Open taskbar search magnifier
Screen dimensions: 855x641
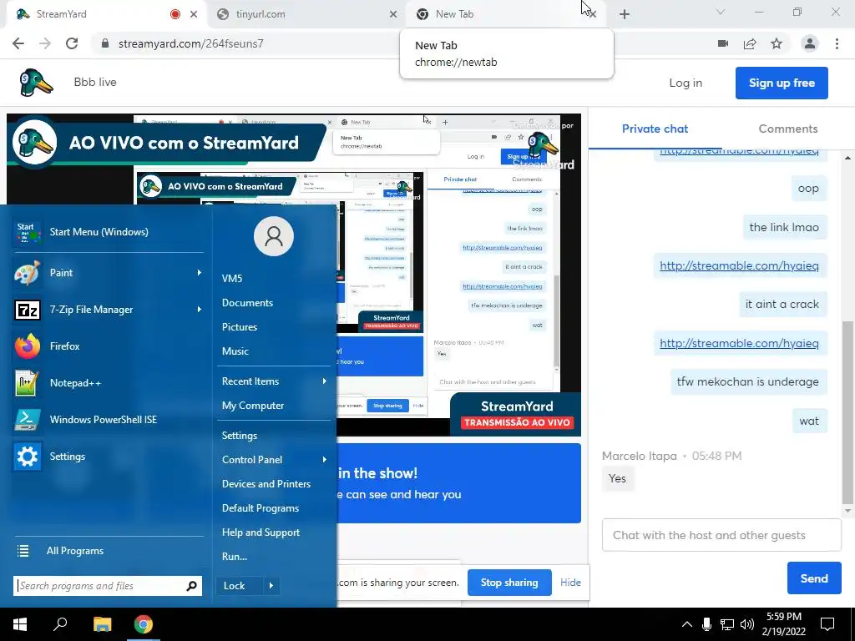60,623
